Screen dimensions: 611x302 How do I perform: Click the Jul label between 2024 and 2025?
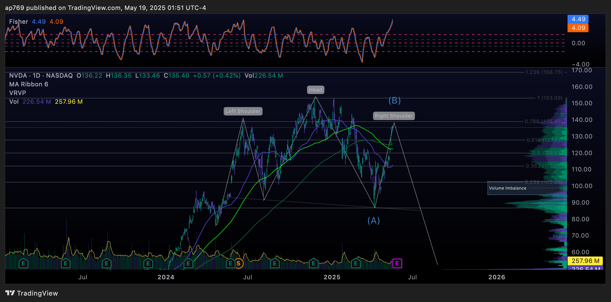[247, 277]
